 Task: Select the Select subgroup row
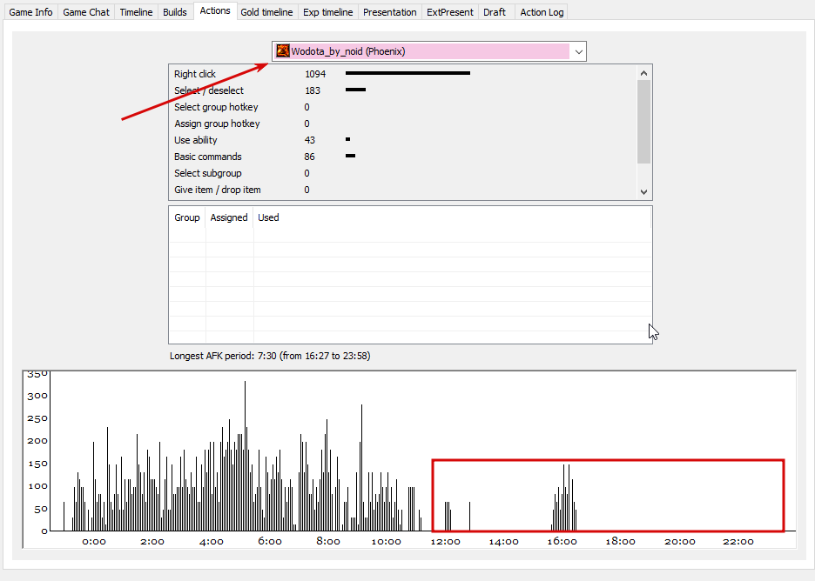[x=403, y=173]
